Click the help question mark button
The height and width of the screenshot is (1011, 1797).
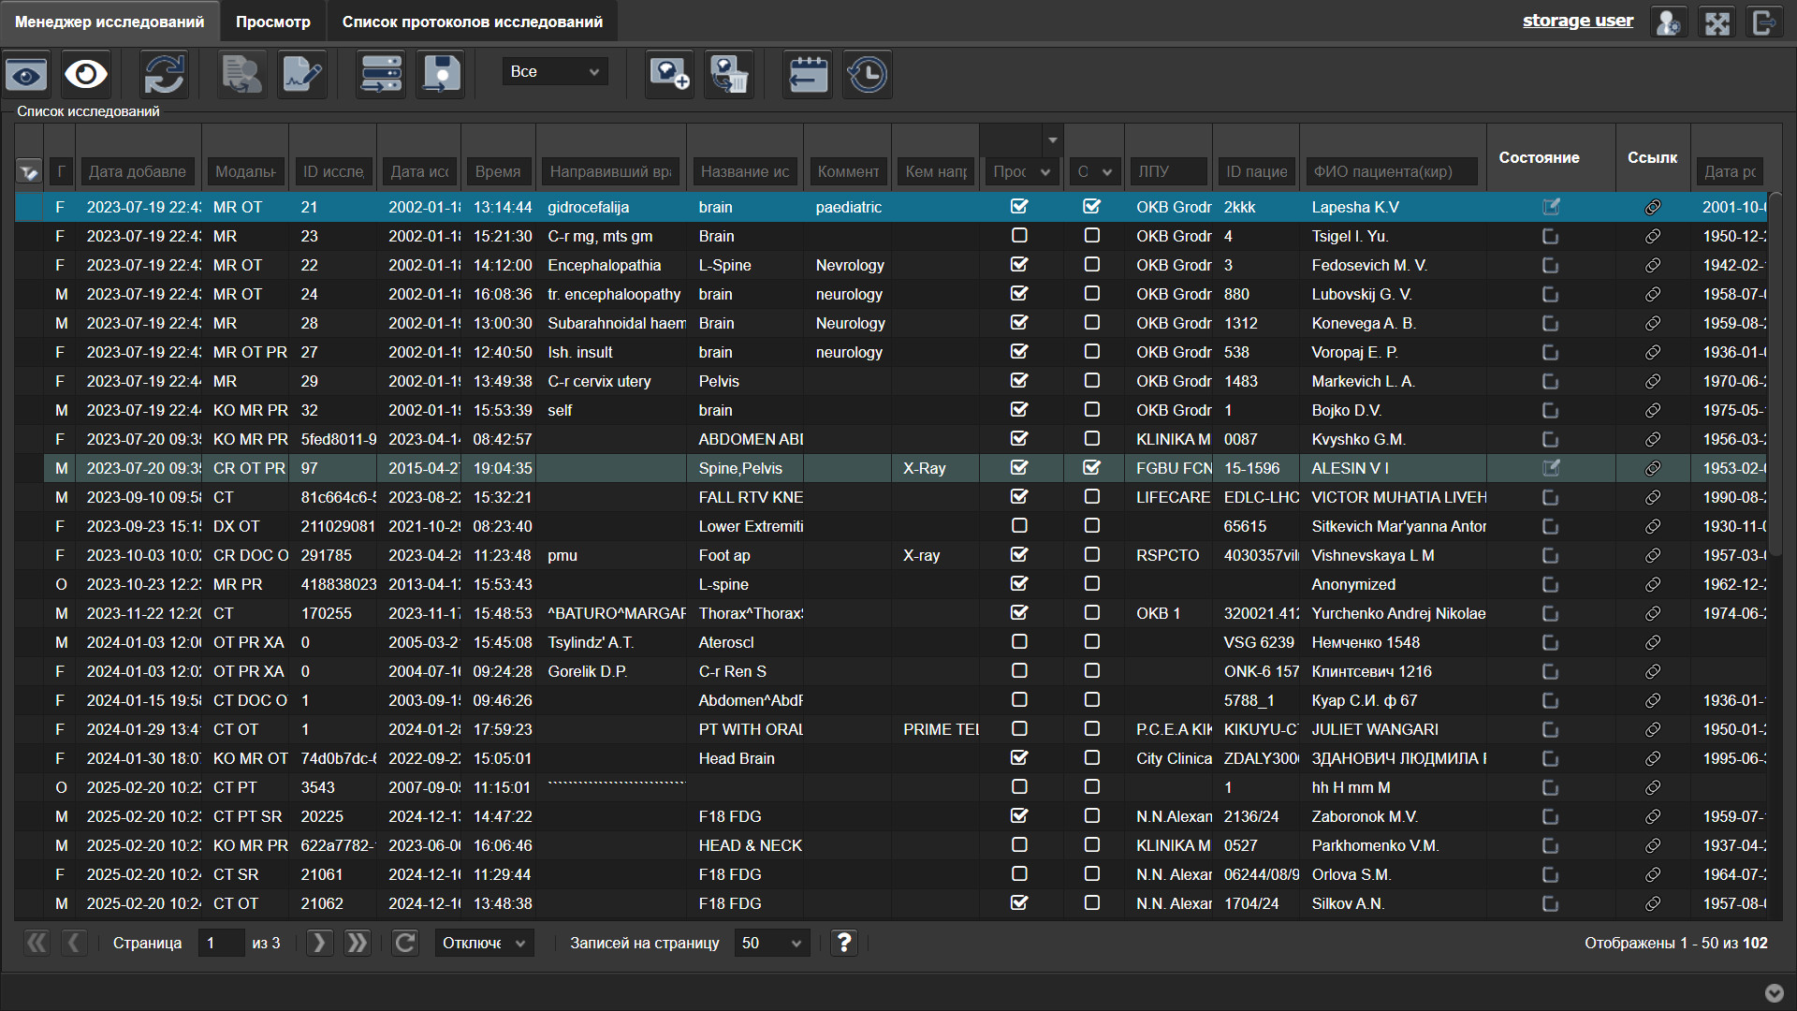coord(844,943)
